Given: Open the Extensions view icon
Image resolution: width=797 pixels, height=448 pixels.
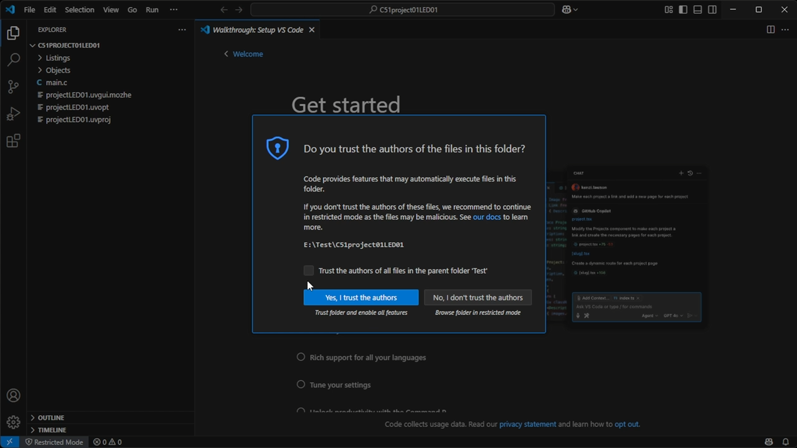Looking at the screenshot, I should 13,141.
